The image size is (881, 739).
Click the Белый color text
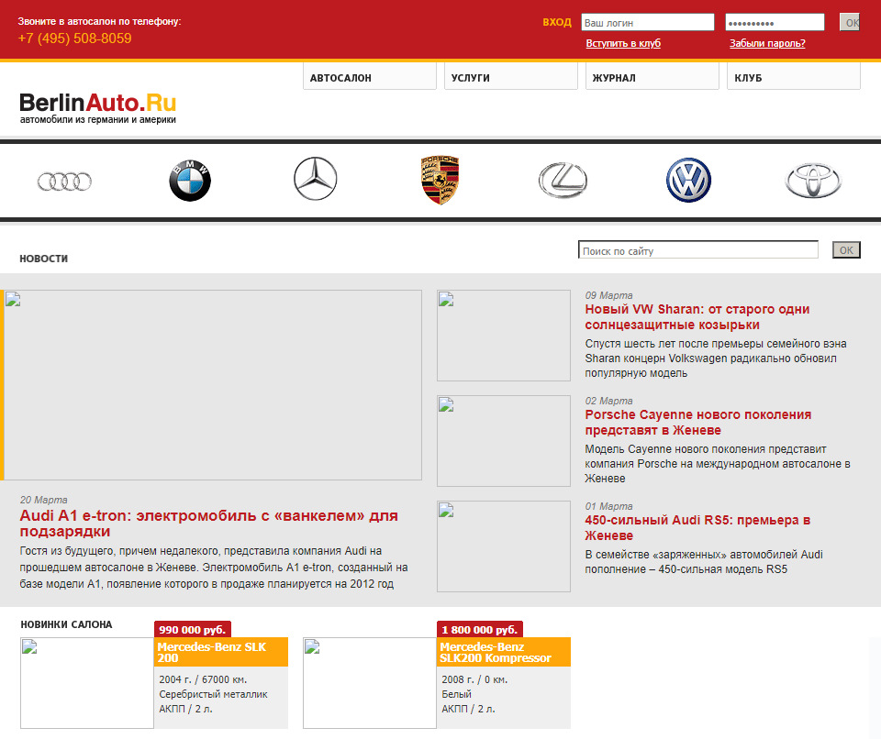tap(457, 694)
